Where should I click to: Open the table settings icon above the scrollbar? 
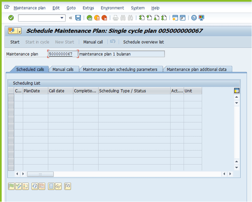[236, 91]
